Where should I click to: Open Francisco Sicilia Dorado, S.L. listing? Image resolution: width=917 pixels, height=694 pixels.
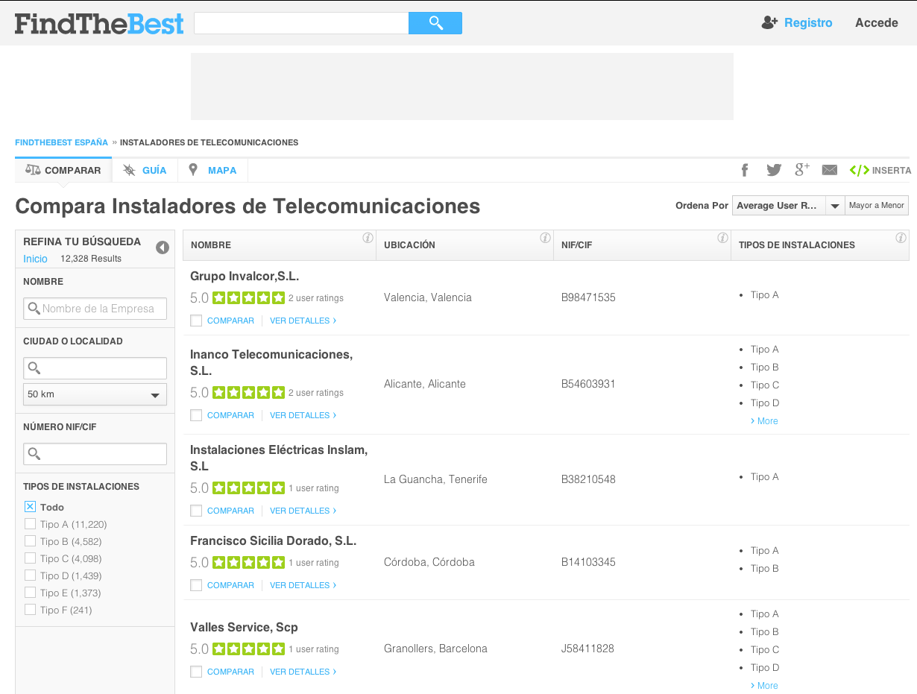[x=273, y=541]
